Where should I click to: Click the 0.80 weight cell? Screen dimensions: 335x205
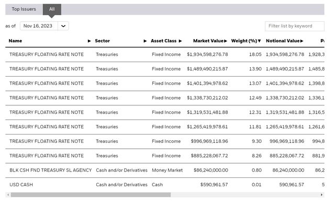[x=256, y=170]
